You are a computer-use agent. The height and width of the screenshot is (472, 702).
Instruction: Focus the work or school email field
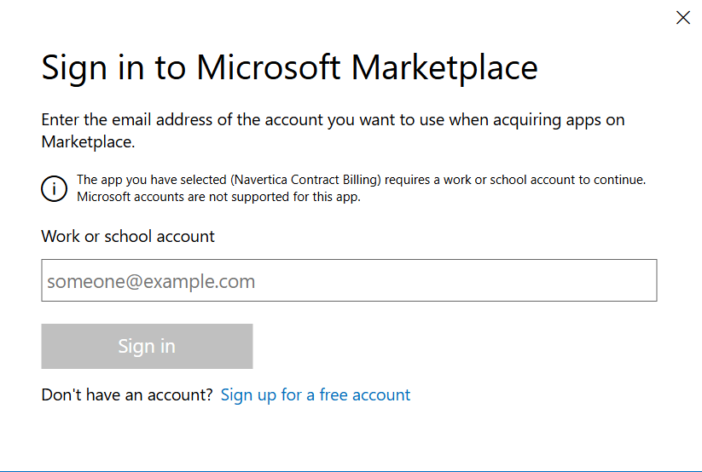pos(349,281)
